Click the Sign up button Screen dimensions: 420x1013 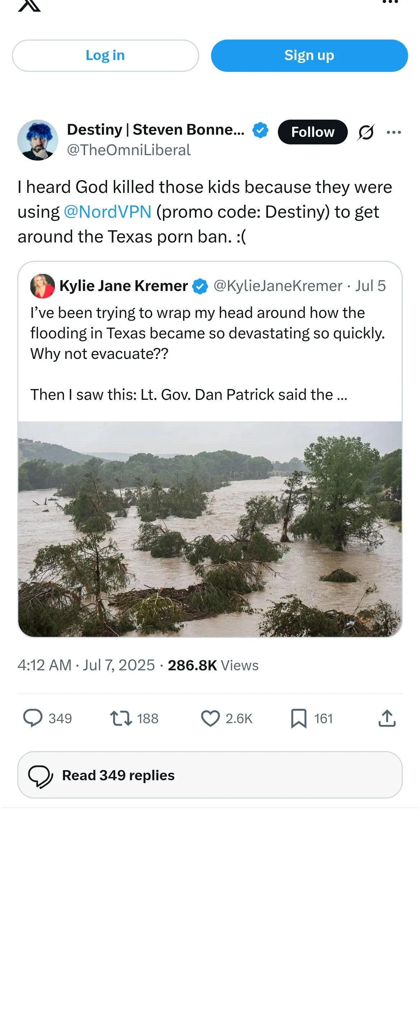click(x=309, y=55)
